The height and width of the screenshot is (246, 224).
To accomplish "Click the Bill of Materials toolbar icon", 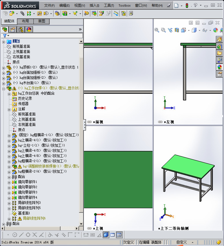I will (x=94, y=13).
